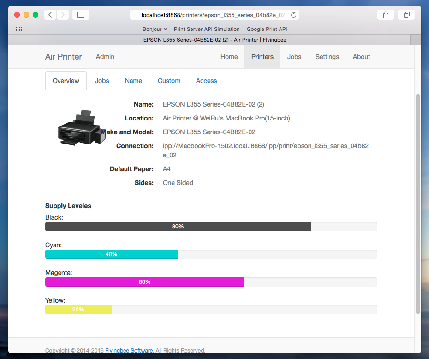429x359 pixels.
Task: Click the Name value 'EPSON L355 Series-04B82E-02 (2)'
Action: tap(214, 104)
